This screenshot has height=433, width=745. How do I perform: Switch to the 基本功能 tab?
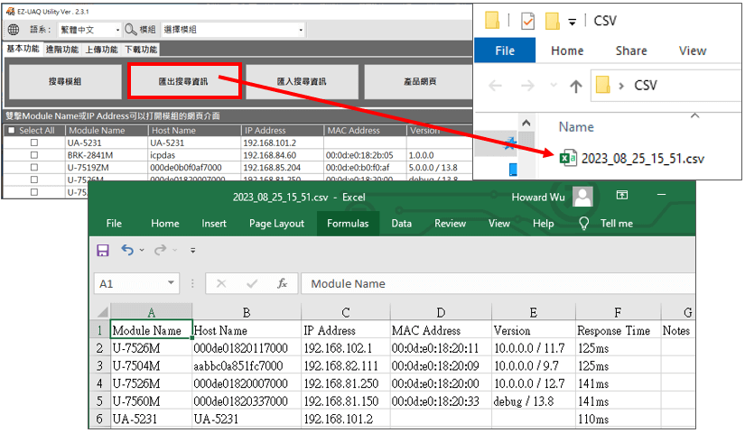(23, 49)
